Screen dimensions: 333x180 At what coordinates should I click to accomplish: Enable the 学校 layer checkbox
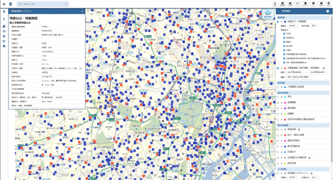(278, 97)
